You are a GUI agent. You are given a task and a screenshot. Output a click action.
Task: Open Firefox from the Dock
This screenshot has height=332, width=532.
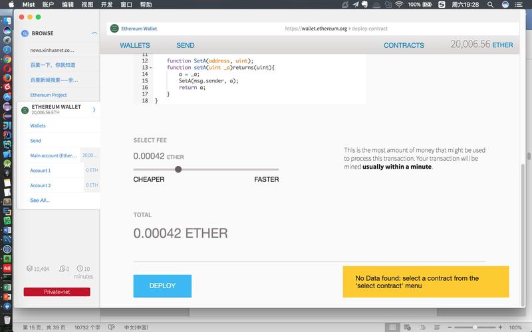(7, 78)
